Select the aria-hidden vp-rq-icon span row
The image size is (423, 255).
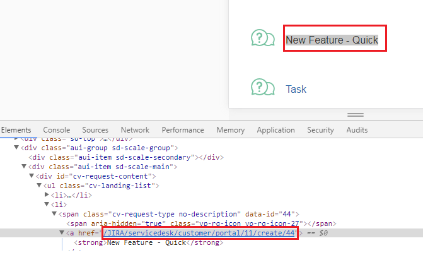pyautogui.click(x=201, y=223)
